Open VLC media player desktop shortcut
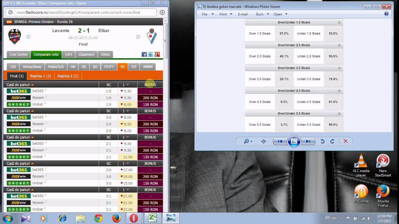 pos(361,166)
